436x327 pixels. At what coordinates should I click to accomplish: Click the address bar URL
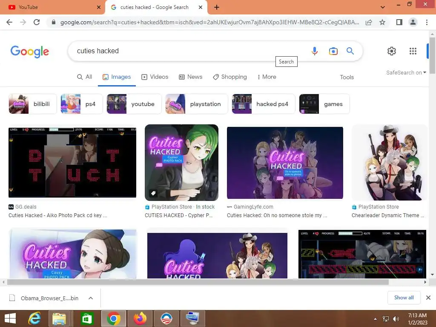point(209,22)
